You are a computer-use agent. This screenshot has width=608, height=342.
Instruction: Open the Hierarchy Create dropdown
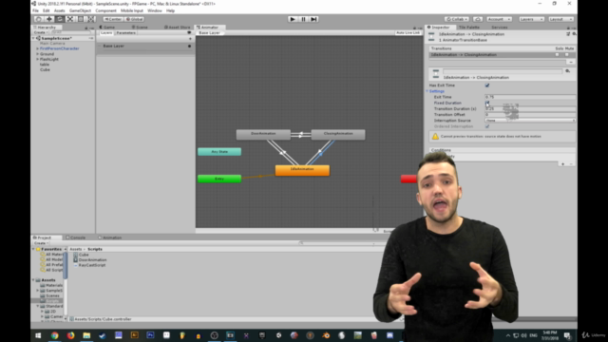click(x=40, y=32)
